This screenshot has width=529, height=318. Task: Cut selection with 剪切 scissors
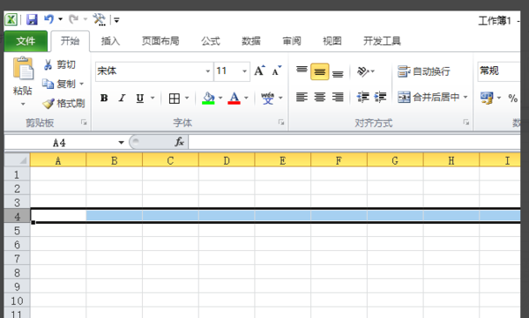click(59, 64)
